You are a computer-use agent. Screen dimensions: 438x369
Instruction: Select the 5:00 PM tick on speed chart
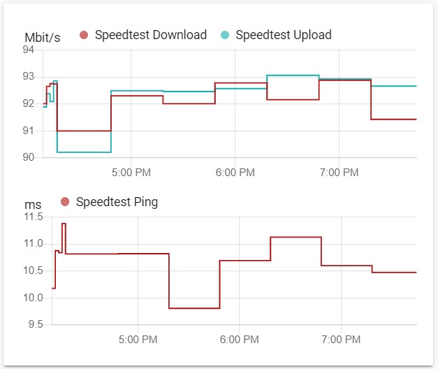131,171
